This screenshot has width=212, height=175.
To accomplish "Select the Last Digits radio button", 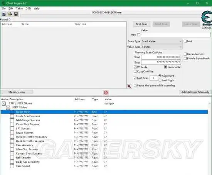I will coord(160,80).
